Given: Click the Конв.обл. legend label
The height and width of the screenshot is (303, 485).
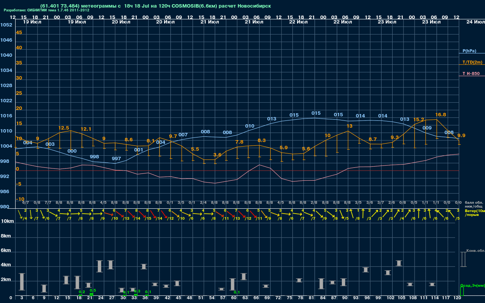Looking at the screenshot, I should [476, 251].
